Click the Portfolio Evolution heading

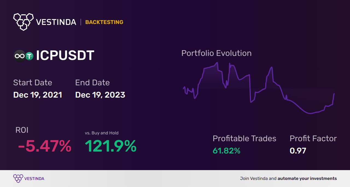pyautogui.click(x=216, y=53)
